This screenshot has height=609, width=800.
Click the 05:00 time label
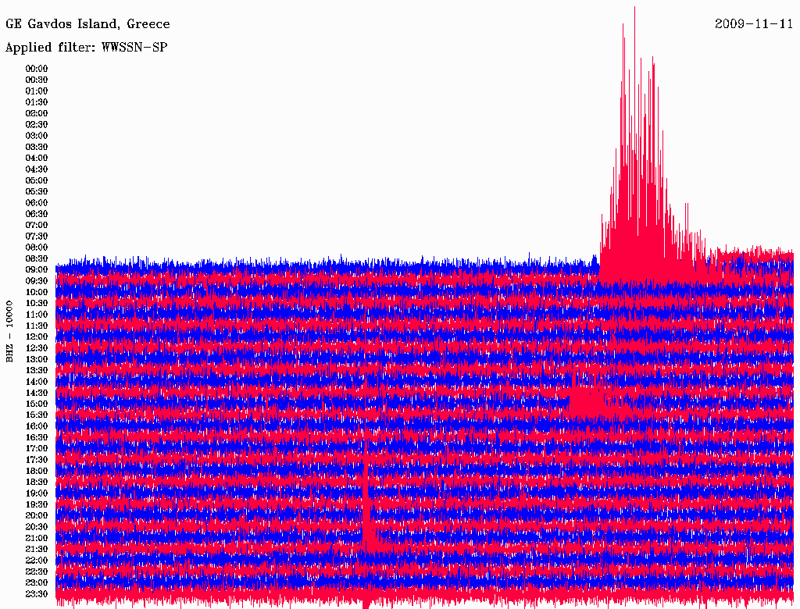point(37,180)
